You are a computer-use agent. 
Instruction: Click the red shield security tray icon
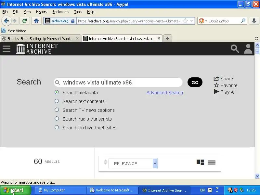point(236,190)
